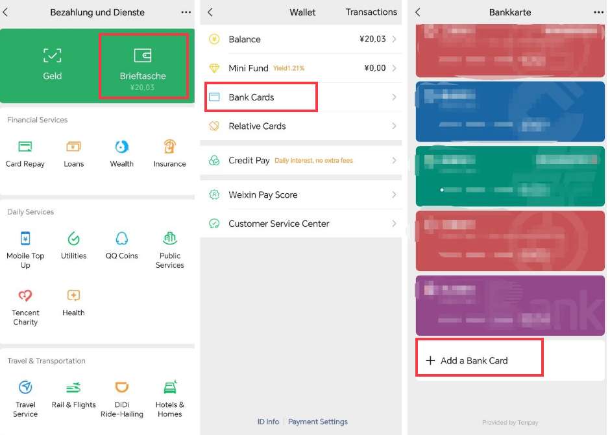Open more options on Bezahlung und Dienste

click(x=186, y=12)
